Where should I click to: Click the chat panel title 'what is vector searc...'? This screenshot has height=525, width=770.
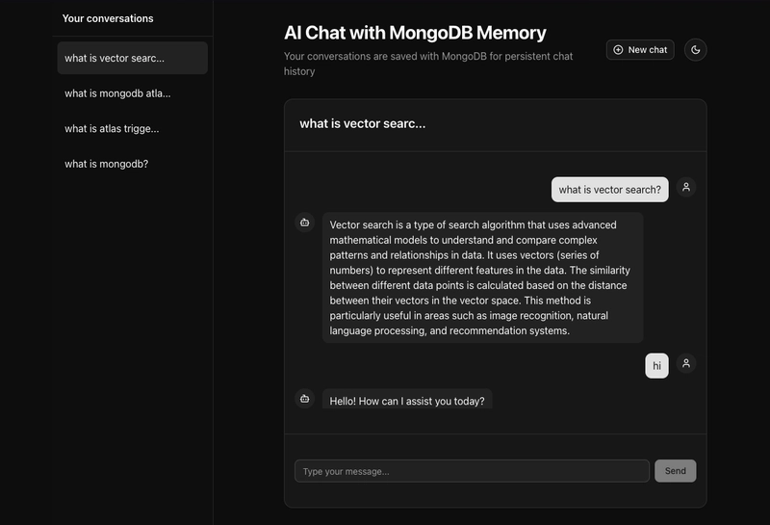363,124
